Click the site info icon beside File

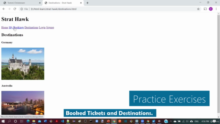[x=22, y=9]
